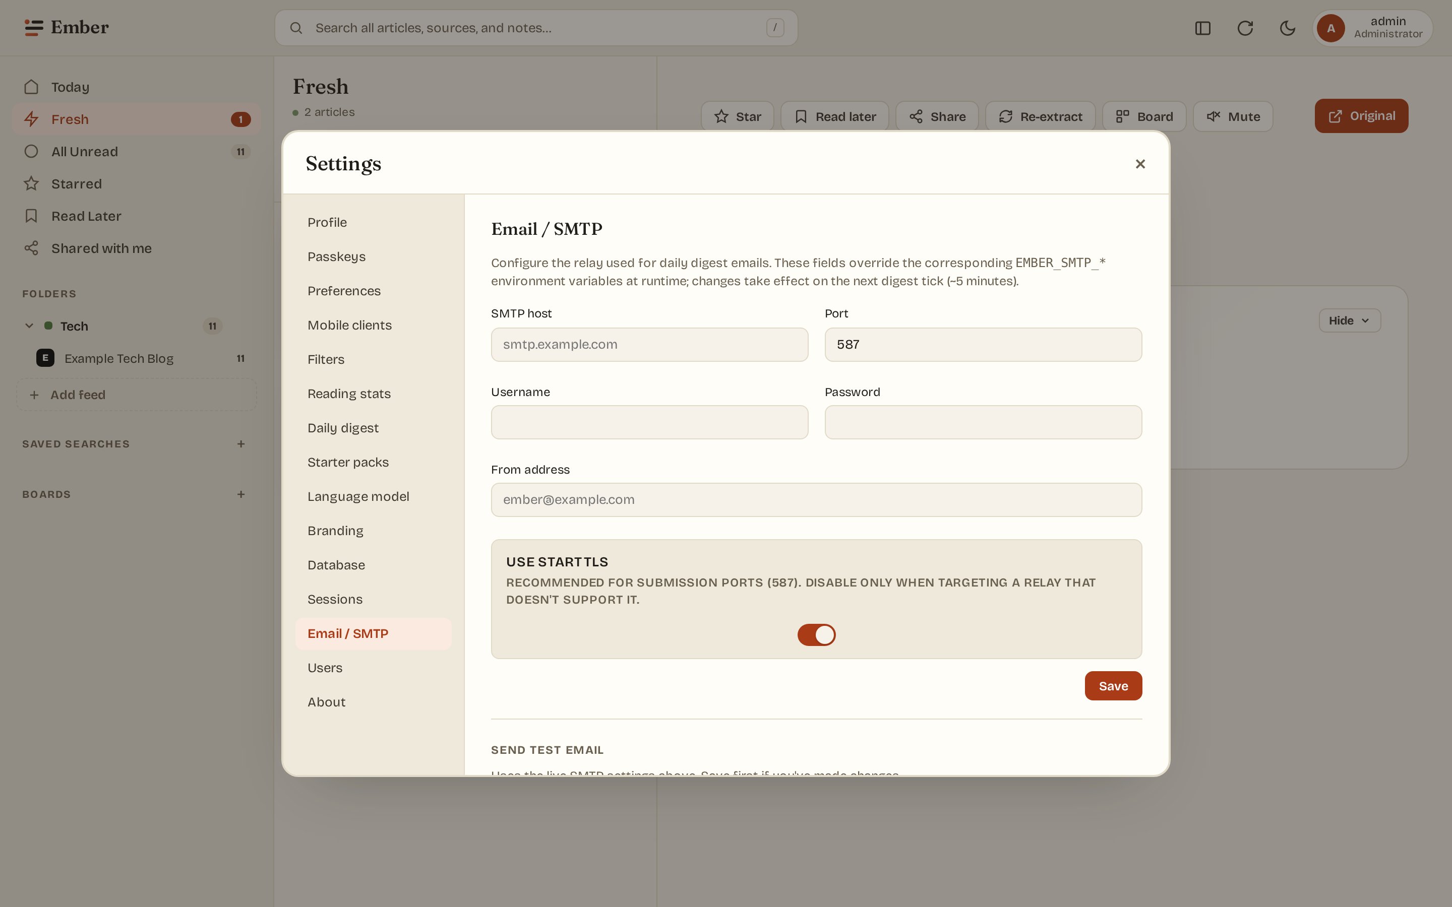The width and height of the screenshot is (1452, 907).
Task: Toggle the Use STARTTLS switch
Action: 816,635
